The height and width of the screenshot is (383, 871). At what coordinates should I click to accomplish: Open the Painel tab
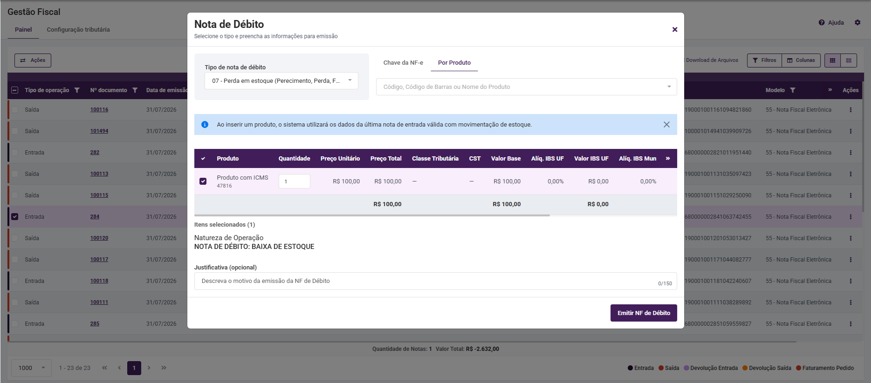tap(23, 29)
